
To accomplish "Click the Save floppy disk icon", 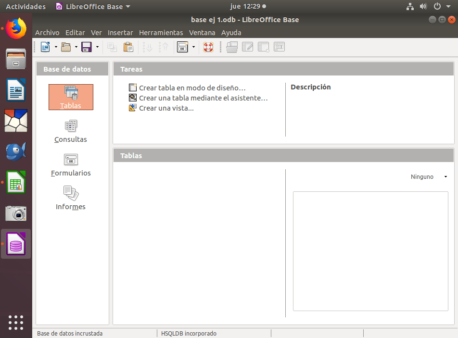I will 87,47.
